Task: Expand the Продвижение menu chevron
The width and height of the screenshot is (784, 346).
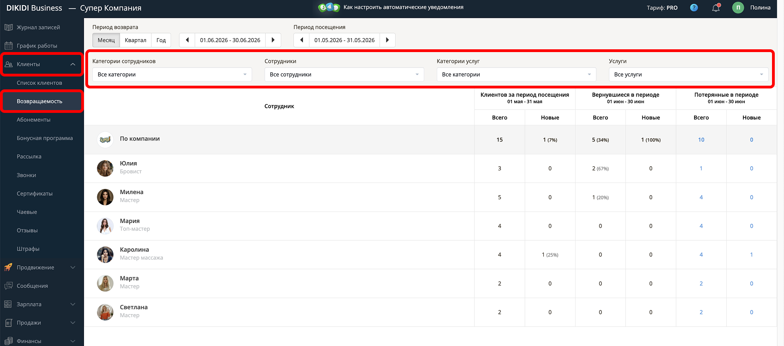Action: 73,267
